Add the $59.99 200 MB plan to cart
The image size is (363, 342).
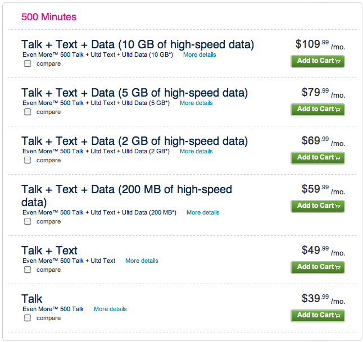click(x=317, y=206)
